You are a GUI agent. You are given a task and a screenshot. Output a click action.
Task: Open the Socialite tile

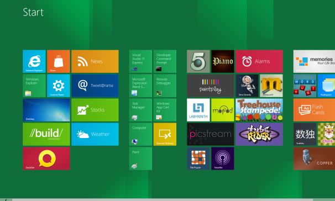(x=46, y=158)
